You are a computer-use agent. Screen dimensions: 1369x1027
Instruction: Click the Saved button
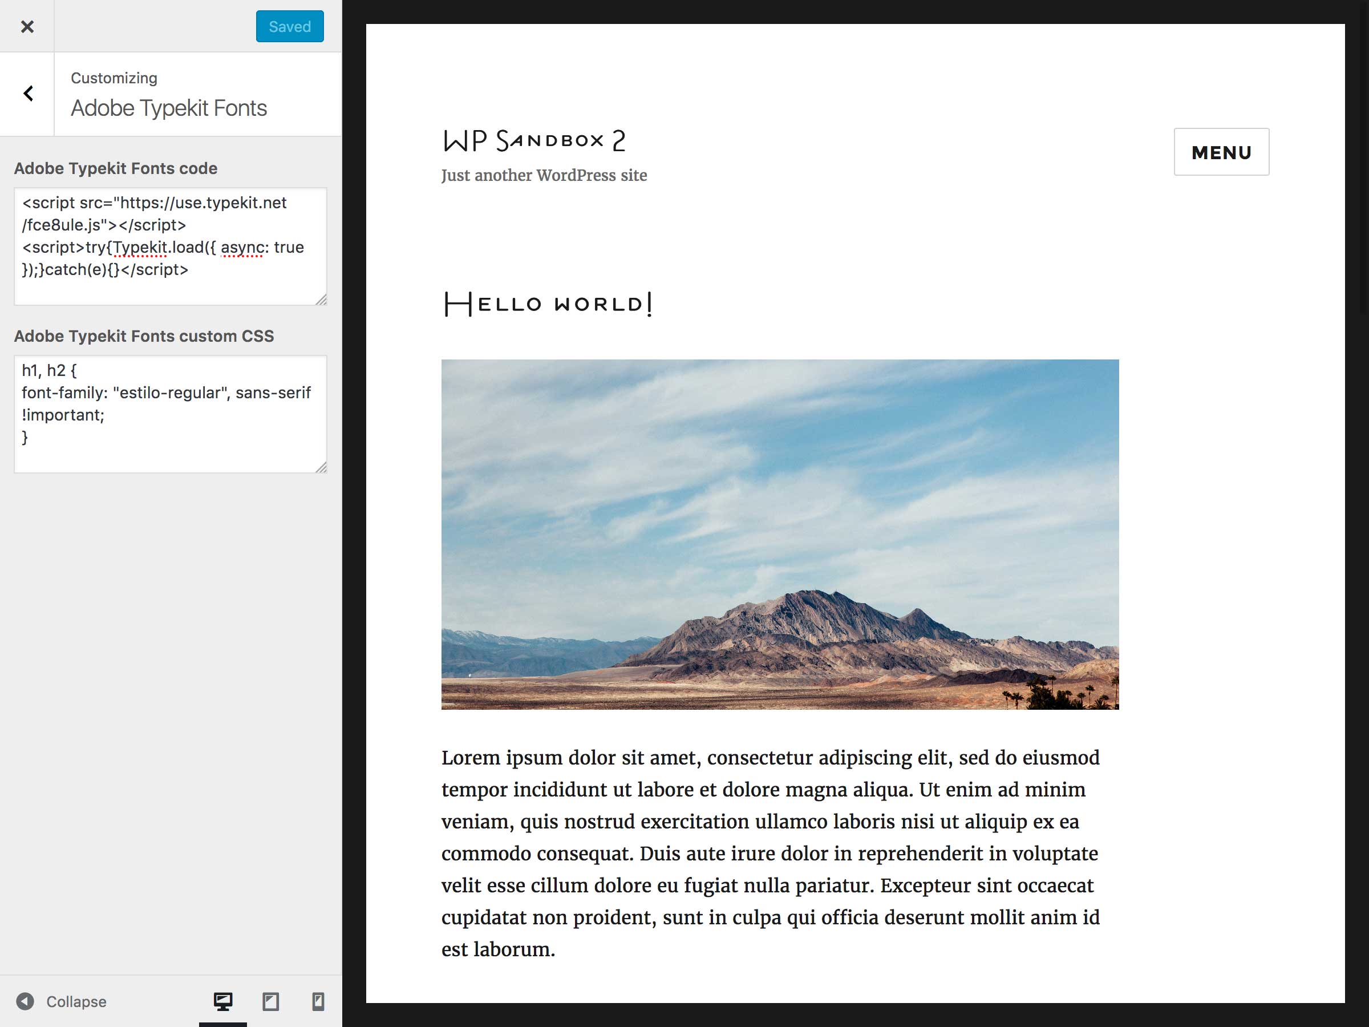click(290, 26)
